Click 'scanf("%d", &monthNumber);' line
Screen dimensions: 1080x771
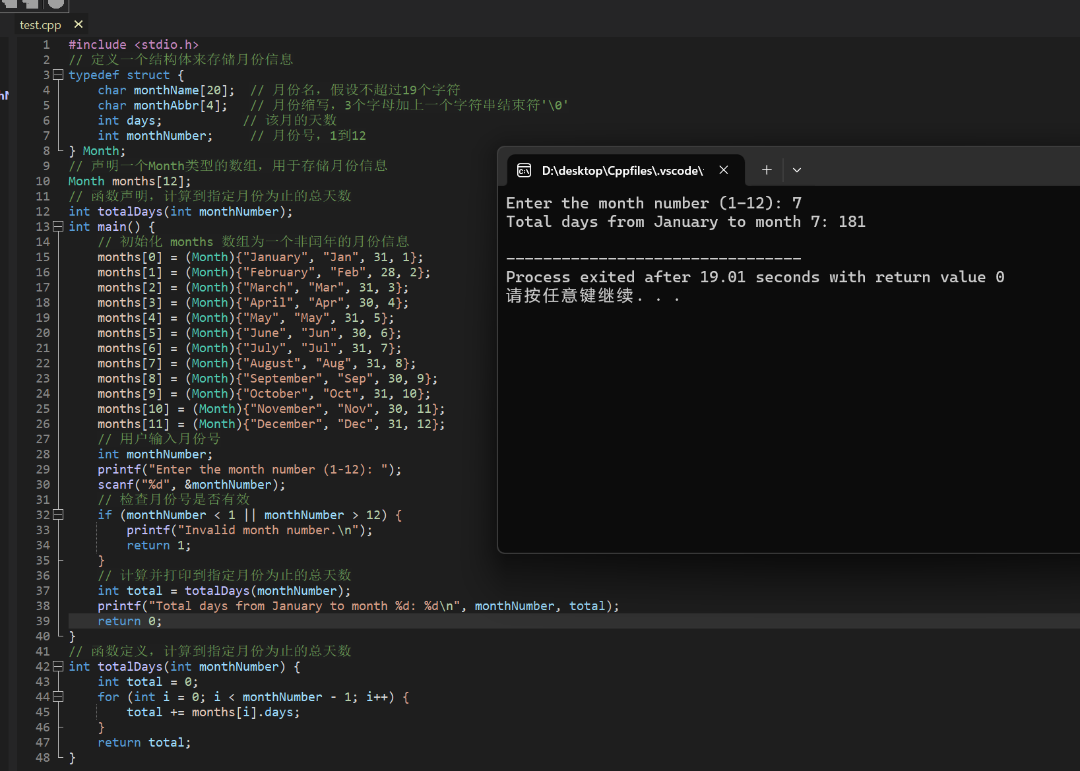192,484
